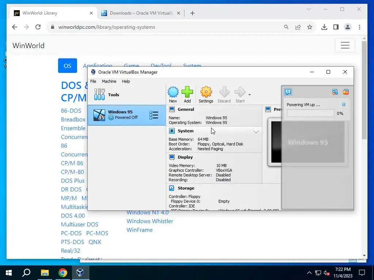Image resolution: width=374 pixels, height=280 pixels.
Task: Open Chrome downloads icon
Action: 324,27
